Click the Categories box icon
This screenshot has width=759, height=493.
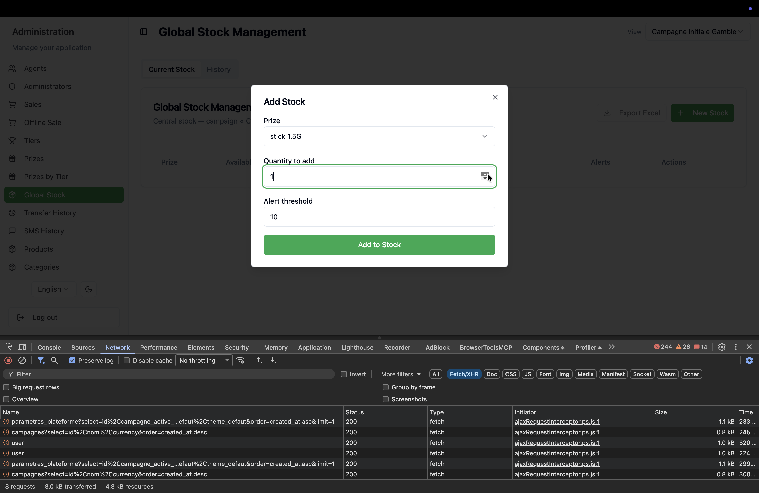12,267
